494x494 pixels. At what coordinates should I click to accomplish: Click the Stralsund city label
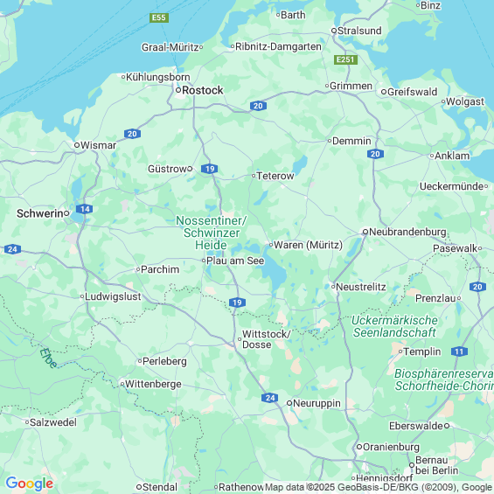click(359, 31)
